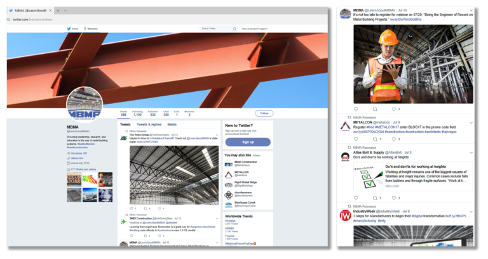Select the Tweets timeline tab
This screenshot has width=488, height=259.
tap(125, 124)
